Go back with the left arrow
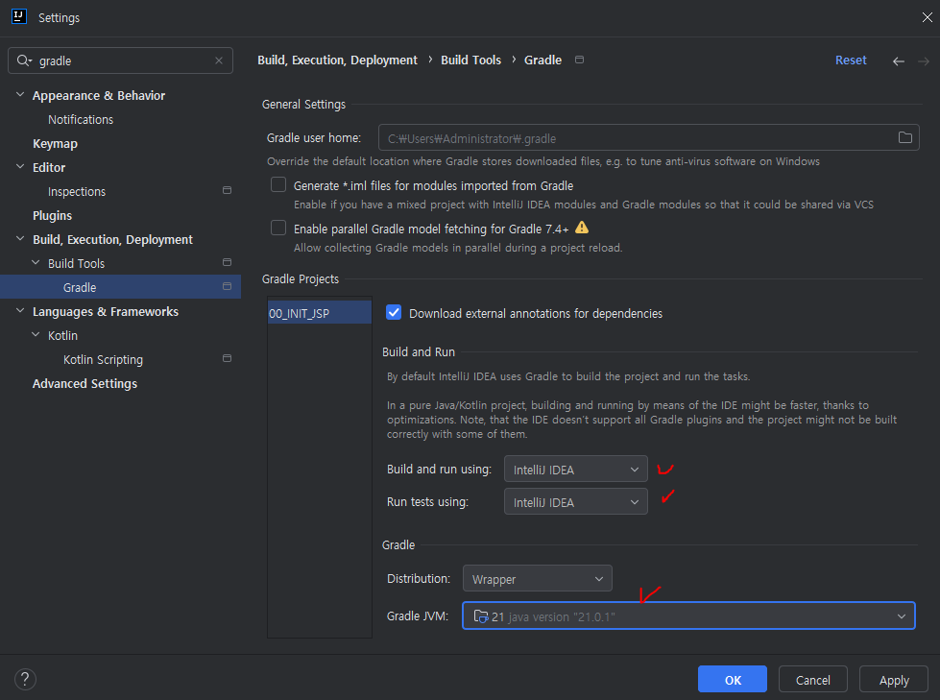 (x=898, y=61)
